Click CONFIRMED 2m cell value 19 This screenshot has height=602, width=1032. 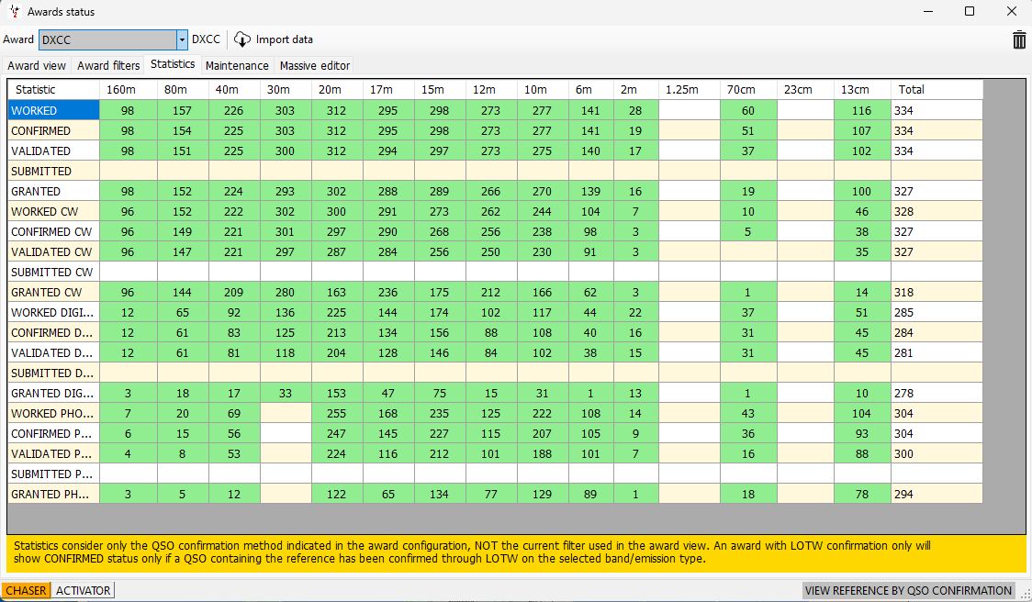click(x=635, y=130)
